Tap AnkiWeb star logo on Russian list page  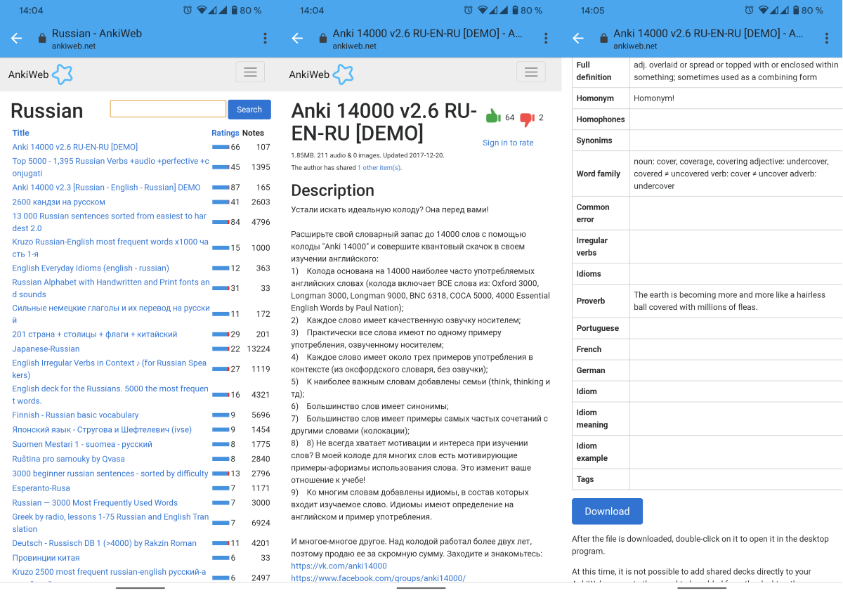coord(63,74)
